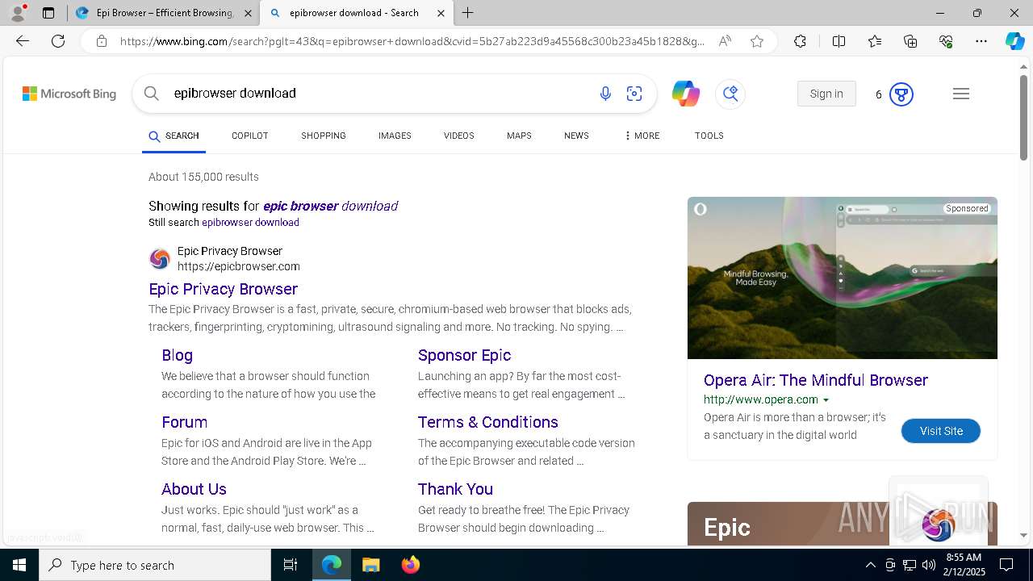The height and width of the screenshot is (581, 1033).
Task: Open Edge Settings and more menu
Action: click(x=981, y=41)
